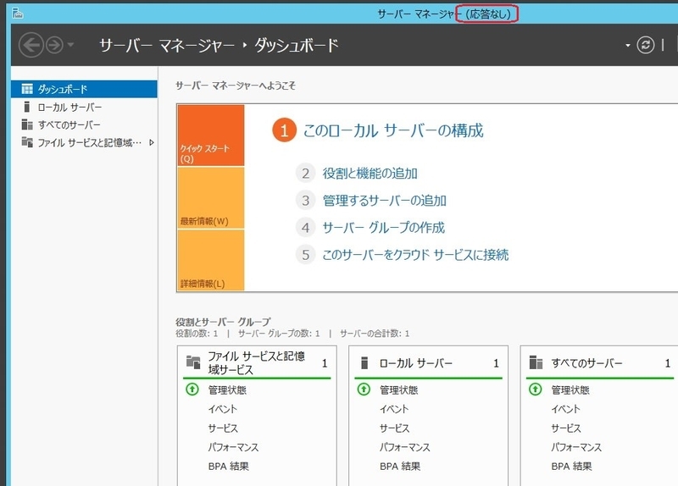Open ファイル サービスと記憶域サービス tile header
Viewport: 678px width, 486px height.
point(257,363)
